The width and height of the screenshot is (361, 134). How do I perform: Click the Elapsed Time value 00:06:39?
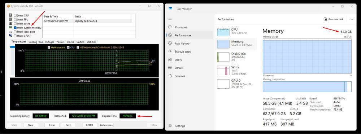click(x=127, y=116)
